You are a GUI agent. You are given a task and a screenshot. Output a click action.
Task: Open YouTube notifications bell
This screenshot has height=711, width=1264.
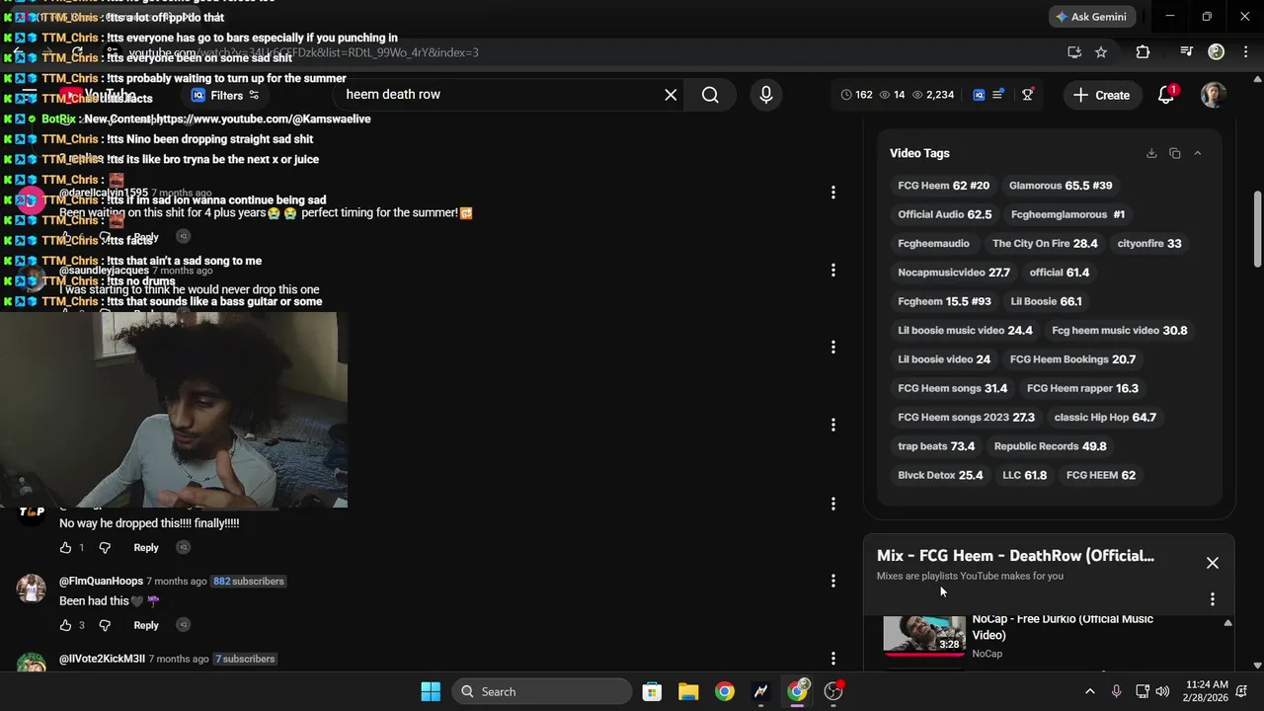point(1166,95)
